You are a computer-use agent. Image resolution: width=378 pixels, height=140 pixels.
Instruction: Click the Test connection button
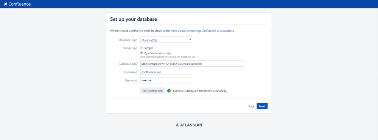pos(152,91)
